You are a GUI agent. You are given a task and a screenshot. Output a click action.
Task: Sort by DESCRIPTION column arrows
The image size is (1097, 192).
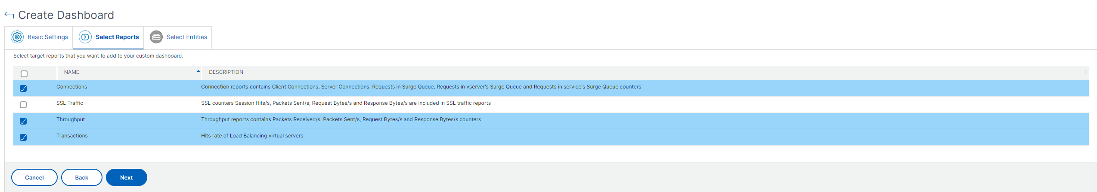point(1085,72)
